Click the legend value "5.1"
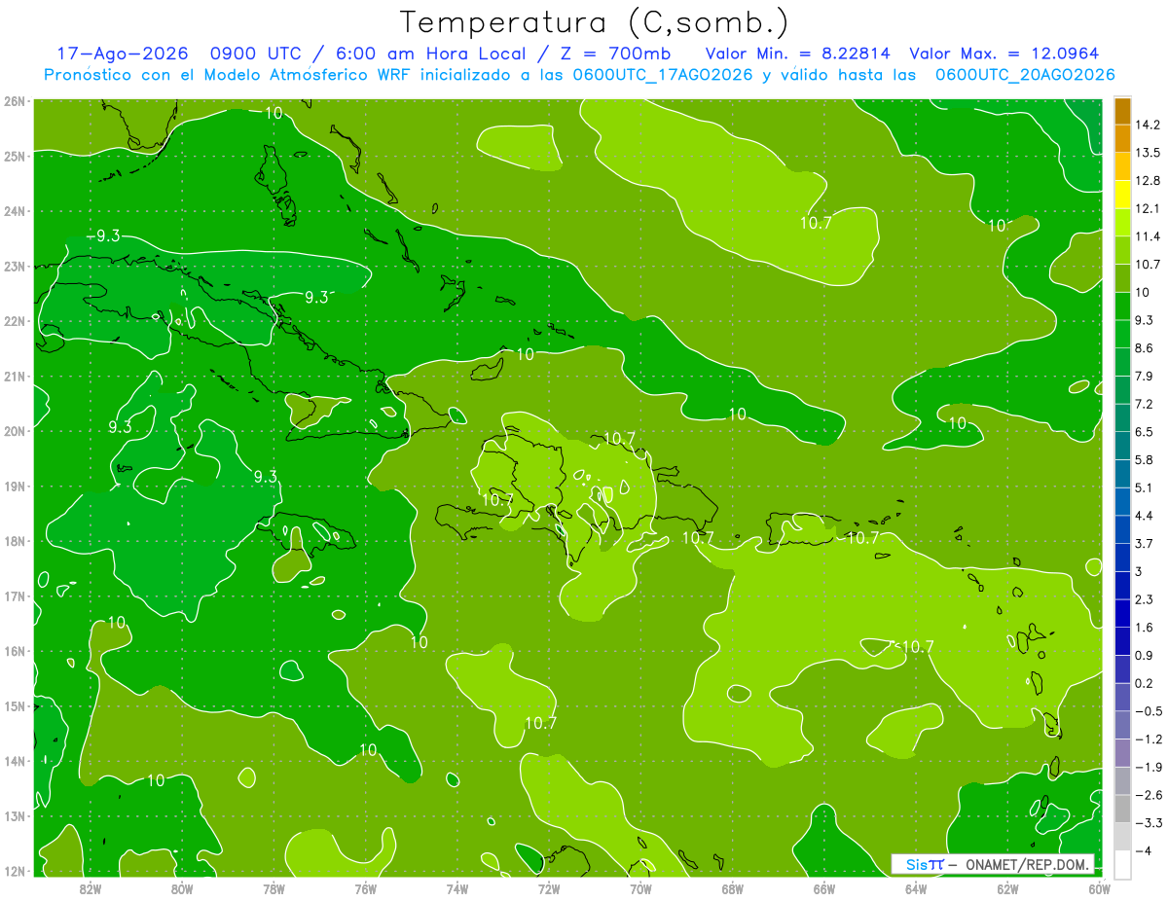Image resolution: width=1168 pixels, height=902 pixels. (x=1145, y=487)
